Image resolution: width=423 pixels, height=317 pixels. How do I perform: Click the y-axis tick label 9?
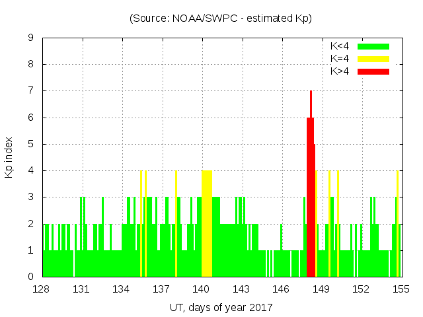pos(30,38)
